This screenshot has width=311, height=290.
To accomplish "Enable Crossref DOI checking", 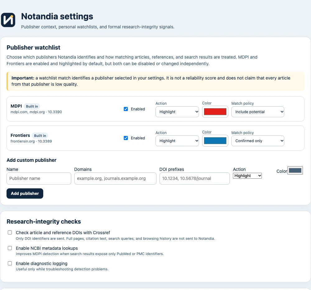I will coord(10,233).
